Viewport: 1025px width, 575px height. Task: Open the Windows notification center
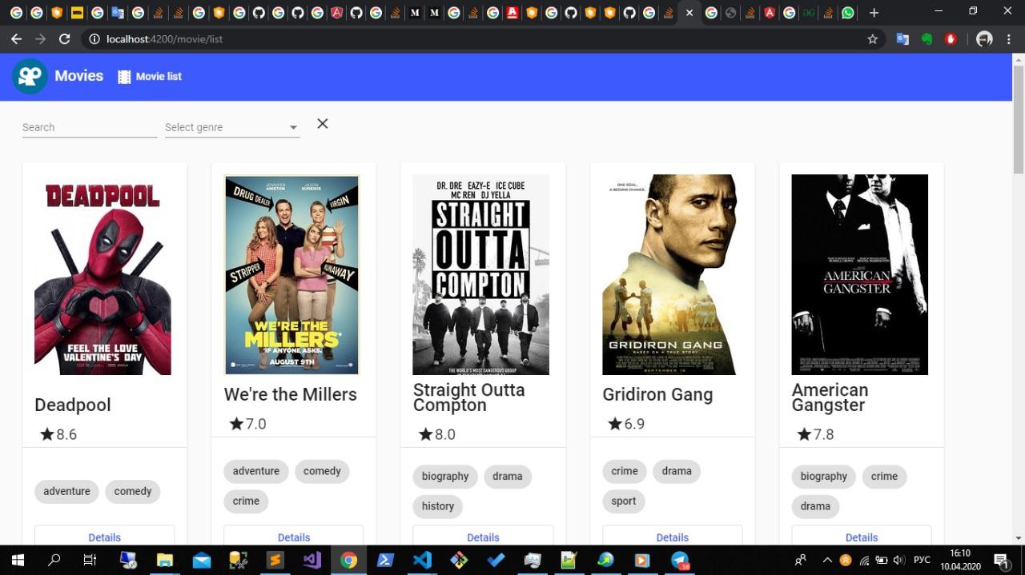pyautogui.click(x=1000, y=560)
